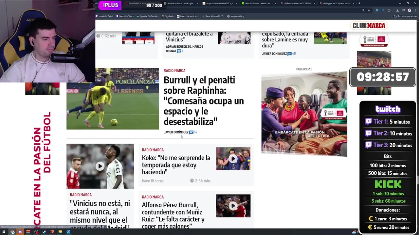Open Chrome from the taskbar
Screen dimensions: 419x235
click(x=12, y=232)
